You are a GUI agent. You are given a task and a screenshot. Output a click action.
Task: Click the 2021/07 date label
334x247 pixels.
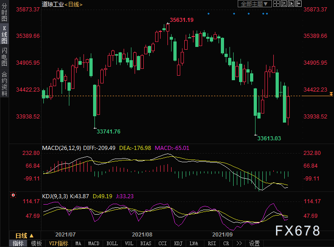pyautogui.click(x=65, y=235)
